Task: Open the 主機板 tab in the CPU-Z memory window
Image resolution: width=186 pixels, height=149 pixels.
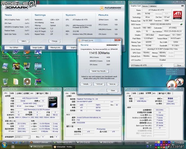Action: point(142,93)
